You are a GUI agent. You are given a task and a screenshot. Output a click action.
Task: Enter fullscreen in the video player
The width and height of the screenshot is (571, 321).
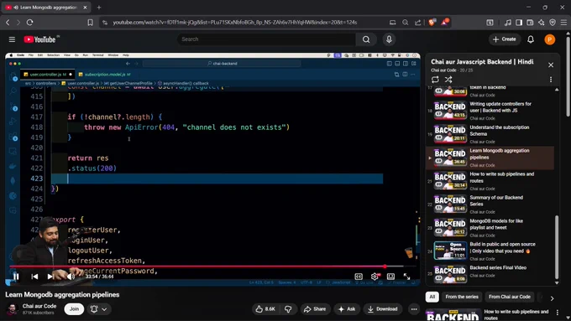pyautogui.click(x=406, y=277)
